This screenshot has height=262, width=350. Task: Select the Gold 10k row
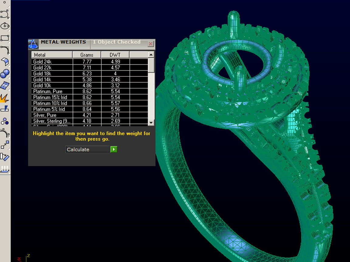click(x=90, y=85)
